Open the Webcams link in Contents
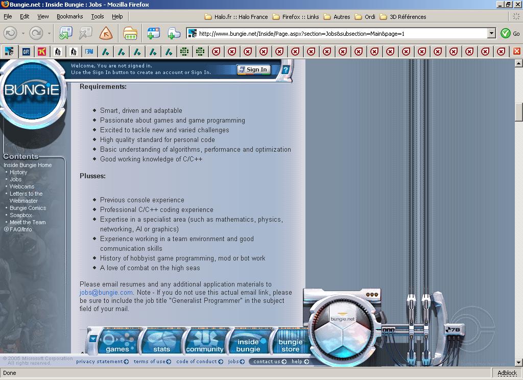523x380 pixels. click(21, 186)
